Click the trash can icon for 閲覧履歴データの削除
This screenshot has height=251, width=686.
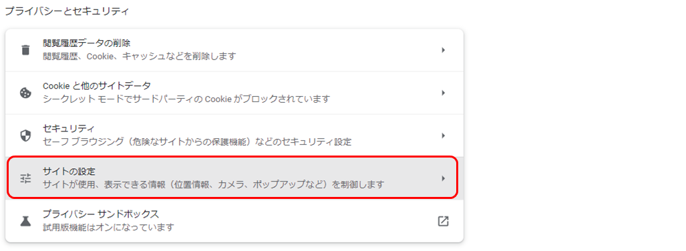pyautogui.click(x=26, y=50)
